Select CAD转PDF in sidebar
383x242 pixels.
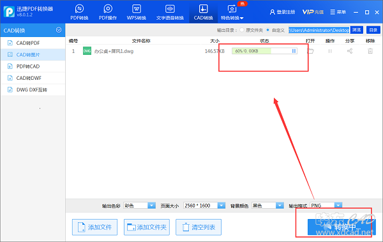33,43
